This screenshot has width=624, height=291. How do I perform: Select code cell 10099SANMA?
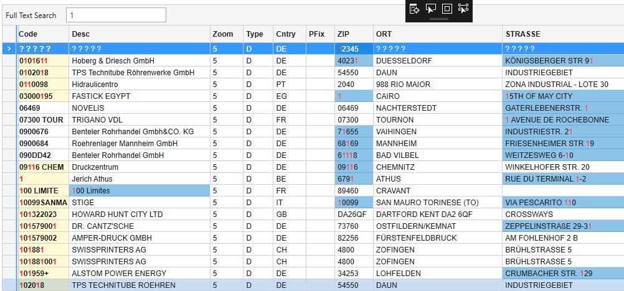pyautogui.click(x=42, y=202)
